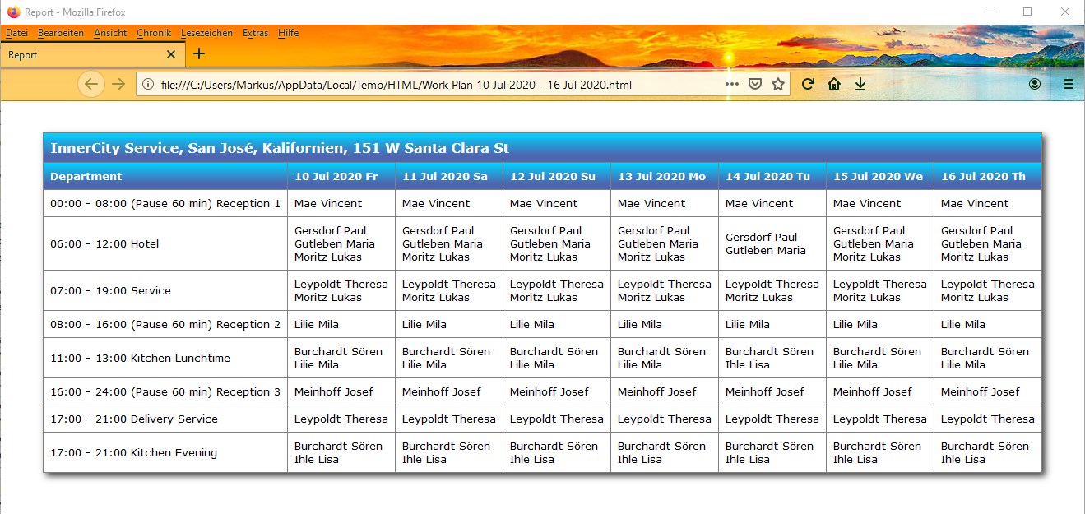This screenshot has height=514, width=1085.
Task: Bookmark this page with the star icon
Action: (777, 84)
